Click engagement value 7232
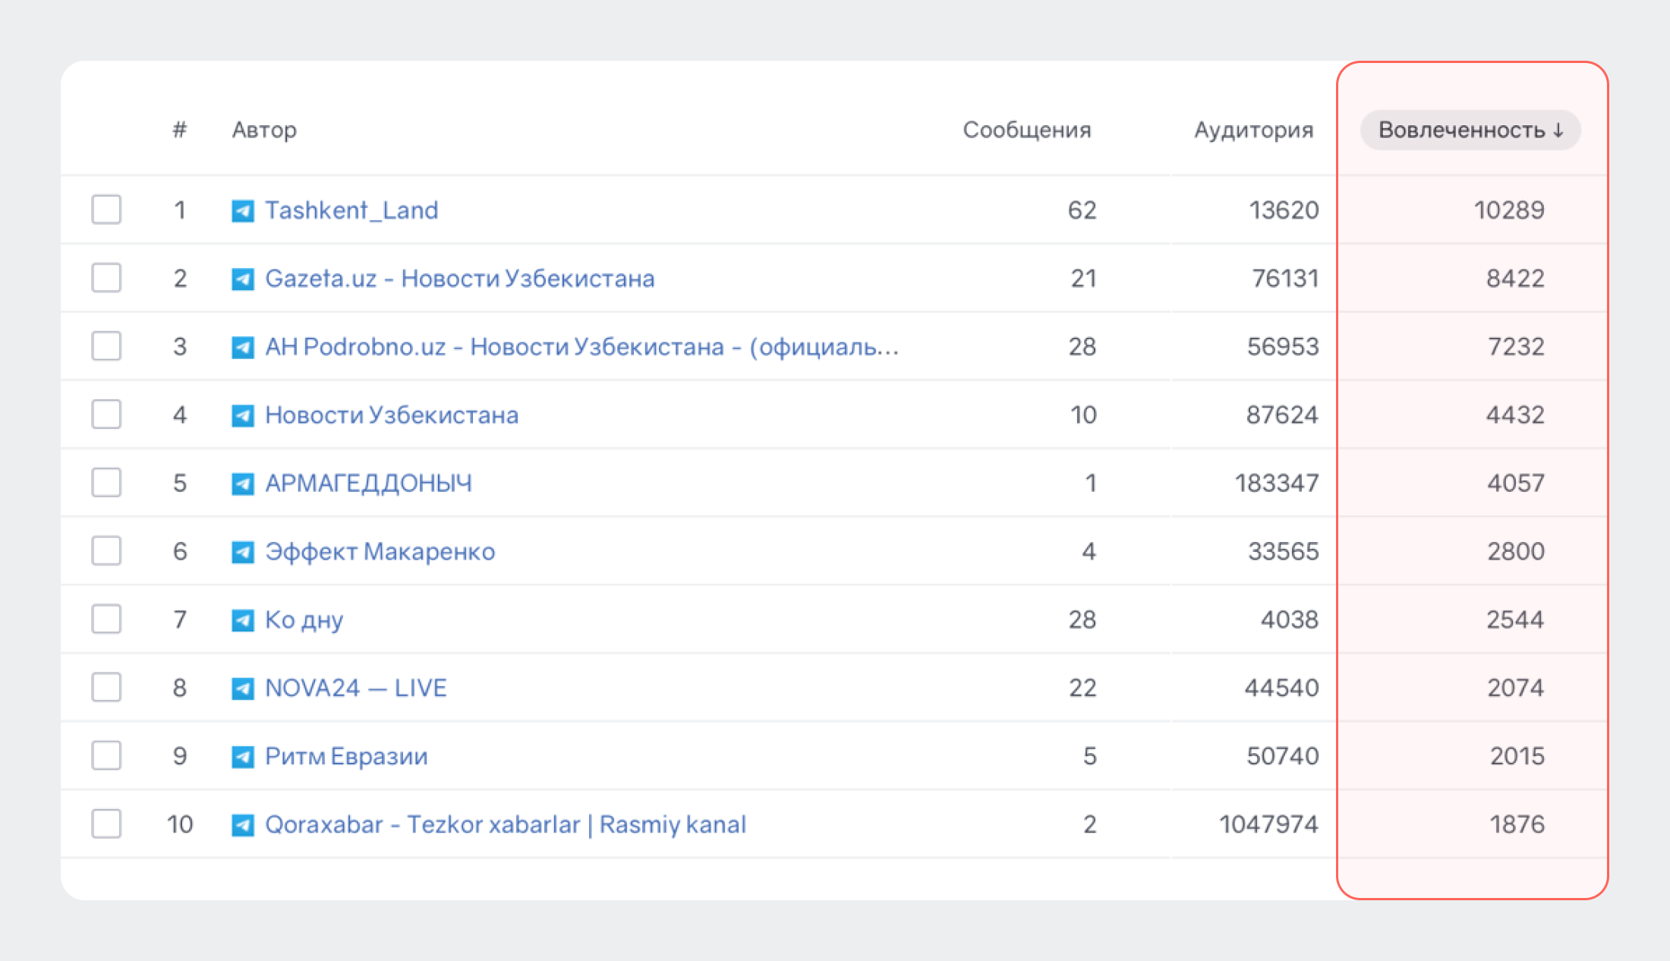The image size is (1670, 961). [x=1516, y=346]
